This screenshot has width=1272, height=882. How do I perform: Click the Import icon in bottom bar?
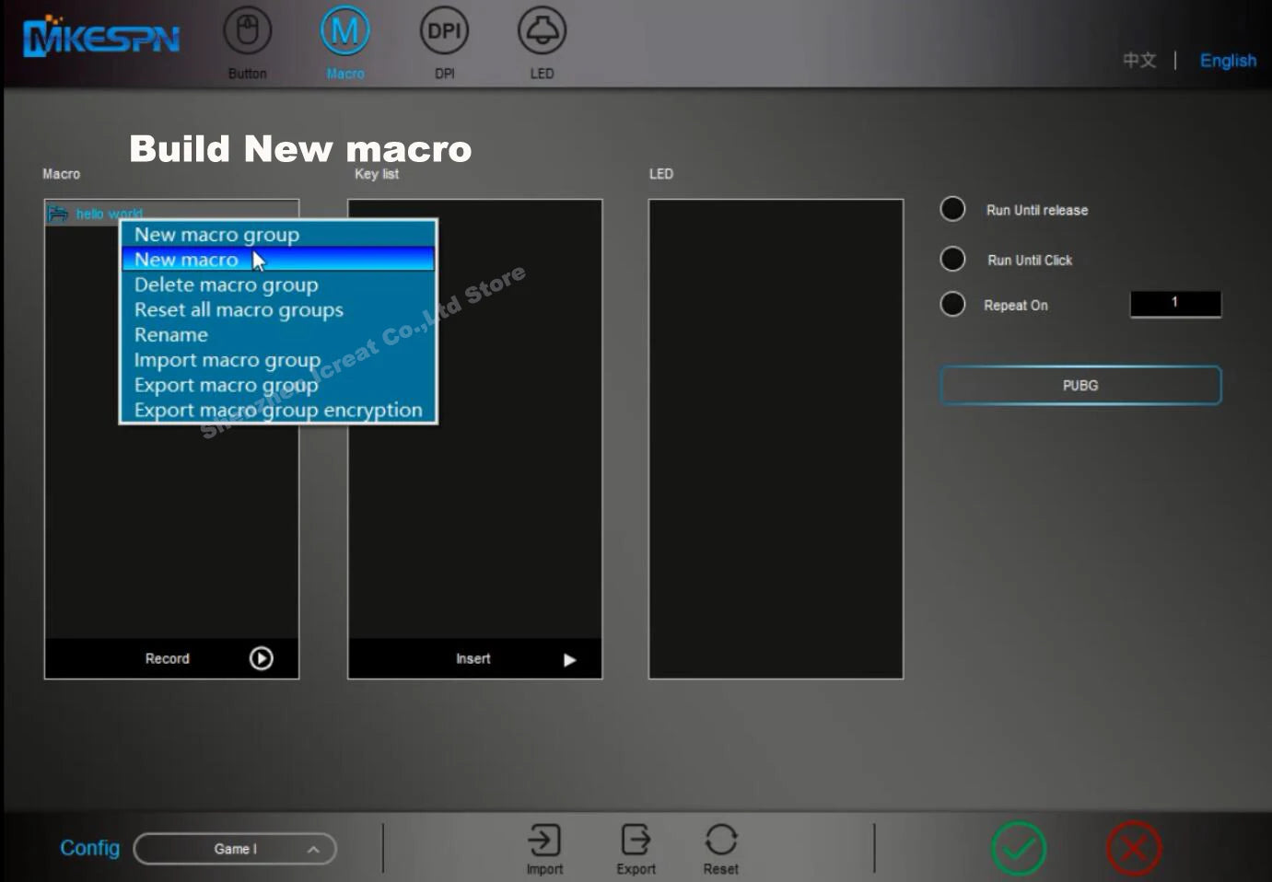(544, 841)
